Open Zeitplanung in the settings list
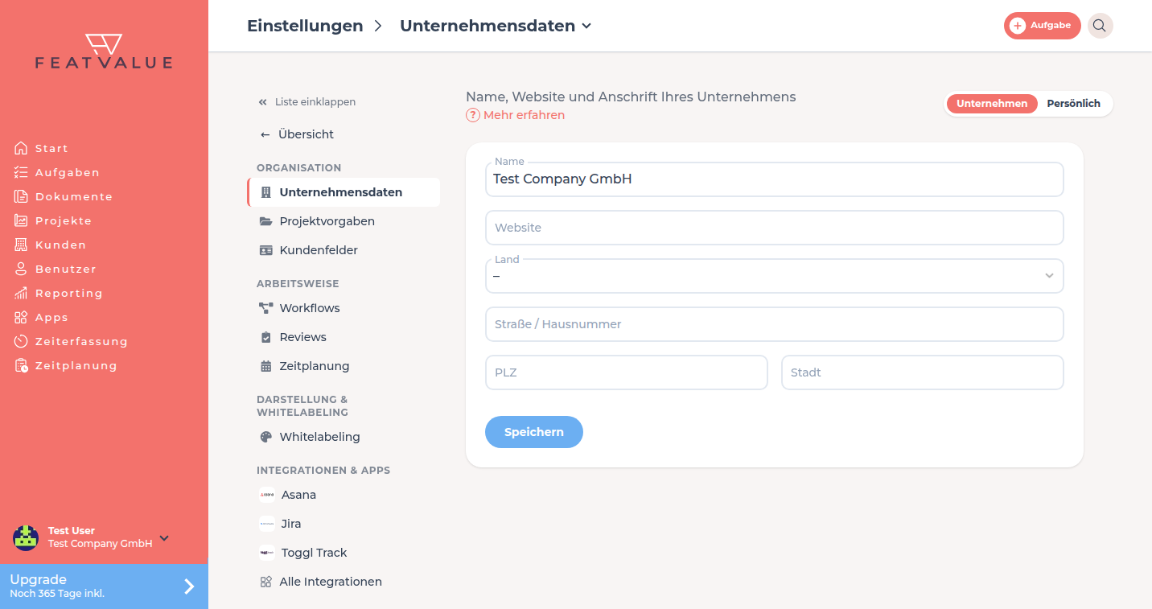 pyautogui.click(x=344, y=366)
